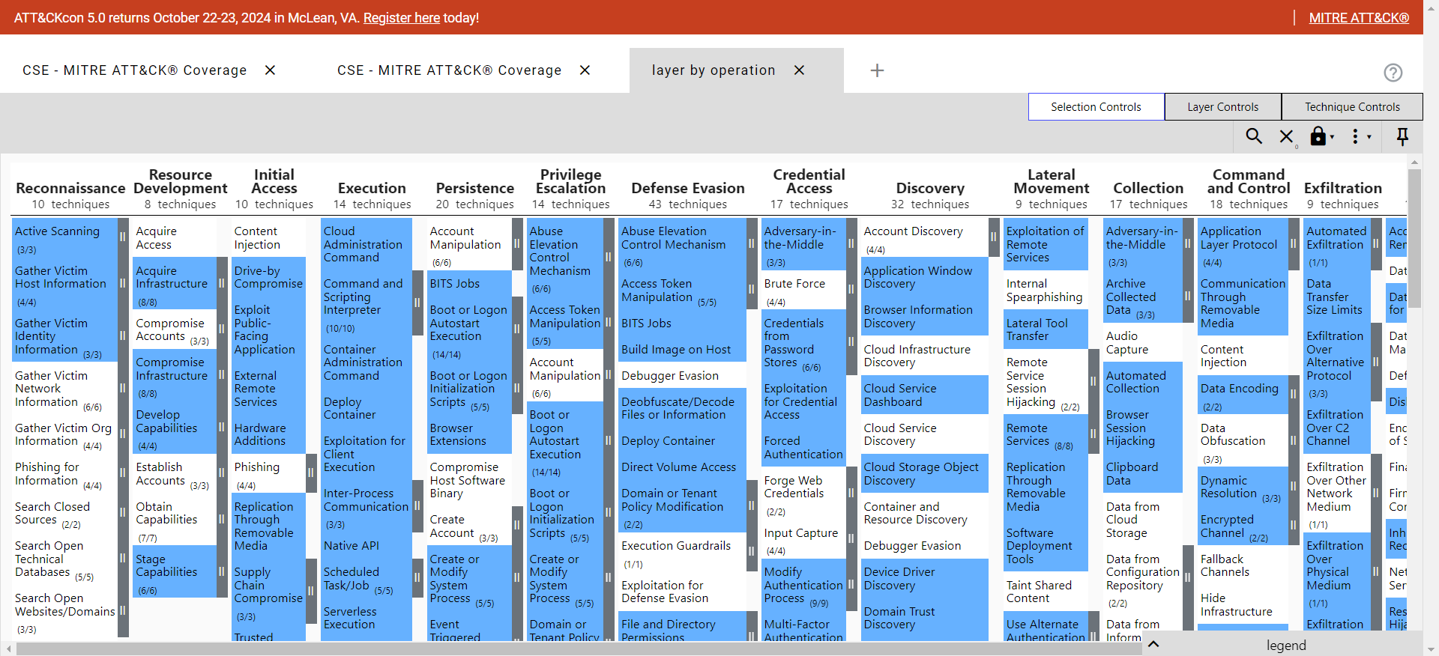Click the page scrollbar down arrow
Viewport: 1439px width, 656px height.
click(x=1432, y=649)
